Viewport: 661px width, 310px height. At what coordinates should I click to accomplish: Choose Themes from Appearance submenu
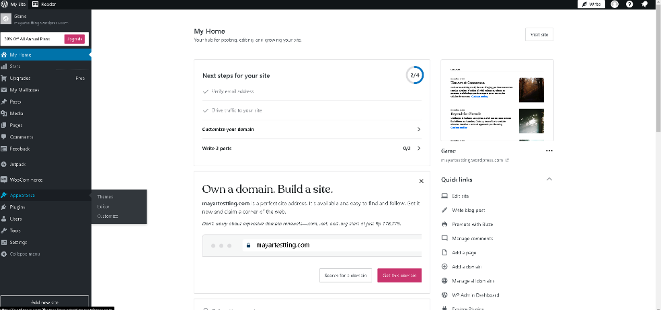(105, 196)
